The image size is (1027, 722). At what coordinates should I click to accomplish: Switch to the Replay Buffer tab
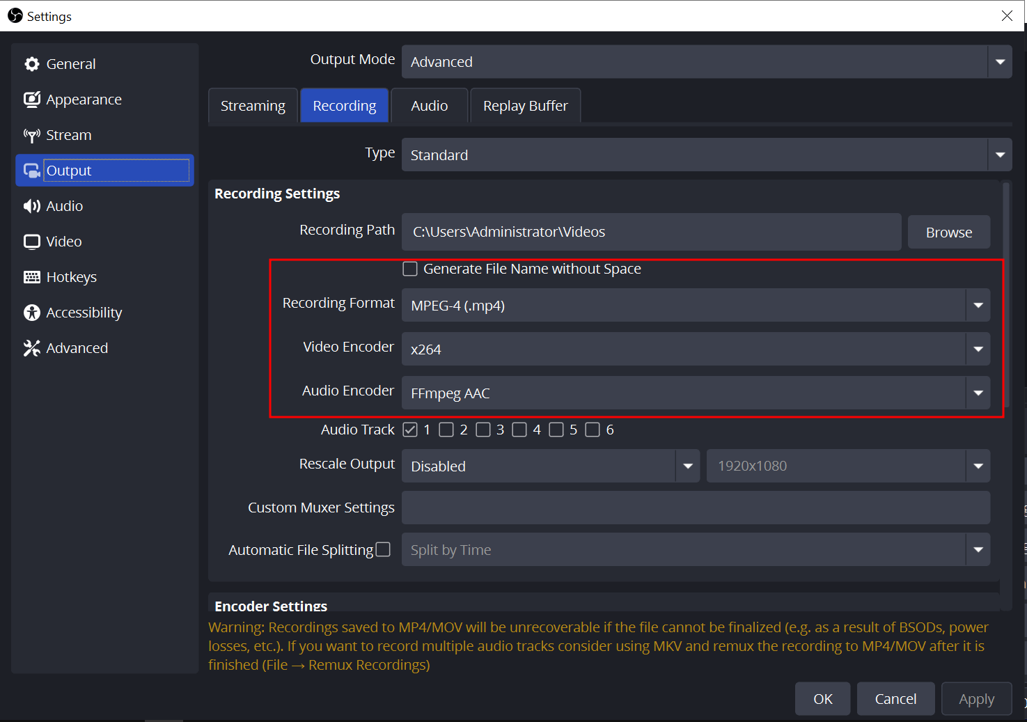(525, 106)
